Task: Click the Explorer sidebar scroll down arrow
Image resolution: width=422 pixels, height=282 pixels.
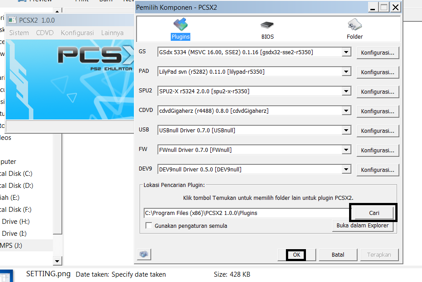Action: pos(57,261)
